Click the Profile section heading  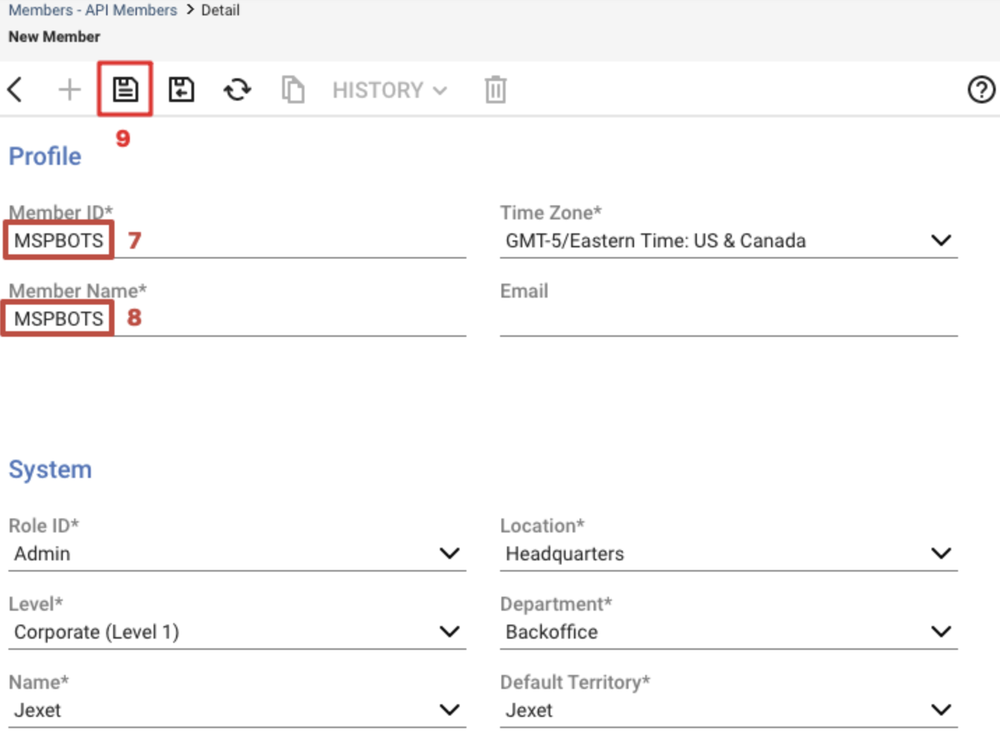pos(45,157)
